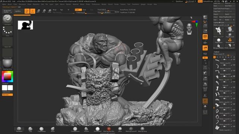The height and width of the screenshot is (134, 239).
Task: Click the silhouette thumbnail in viewport corner
Action: coord(25,25)
